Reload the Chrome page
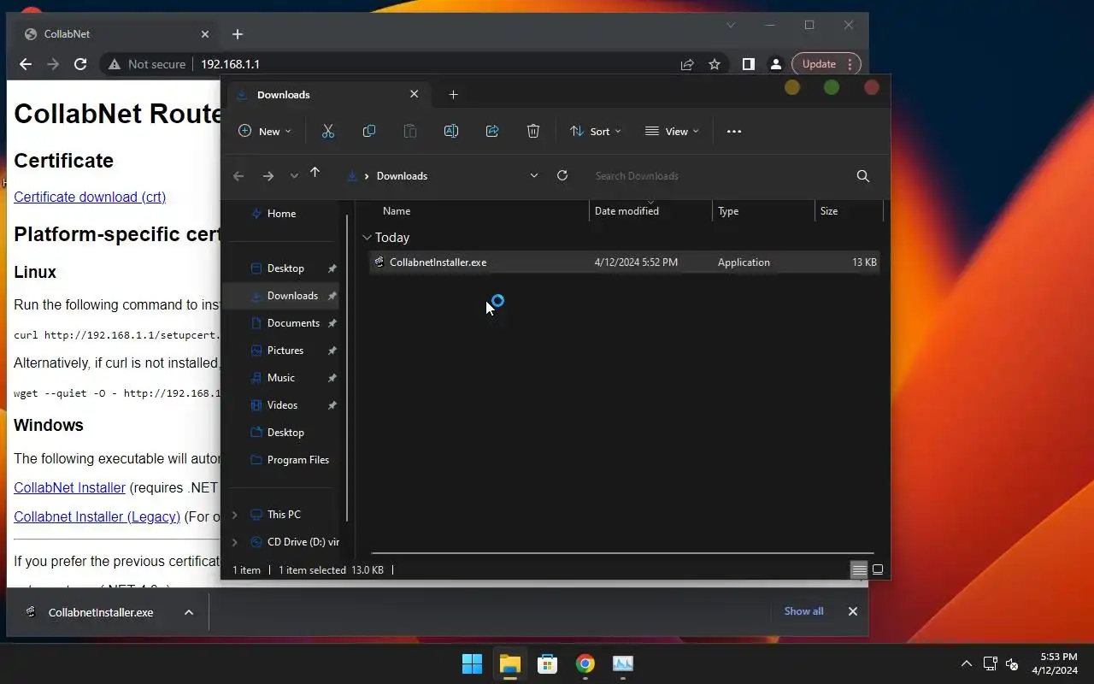Viewport: 1094px width, 684px height. click(80, 64)
